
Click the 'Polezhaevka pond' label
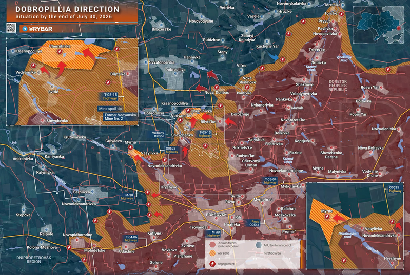348,236
